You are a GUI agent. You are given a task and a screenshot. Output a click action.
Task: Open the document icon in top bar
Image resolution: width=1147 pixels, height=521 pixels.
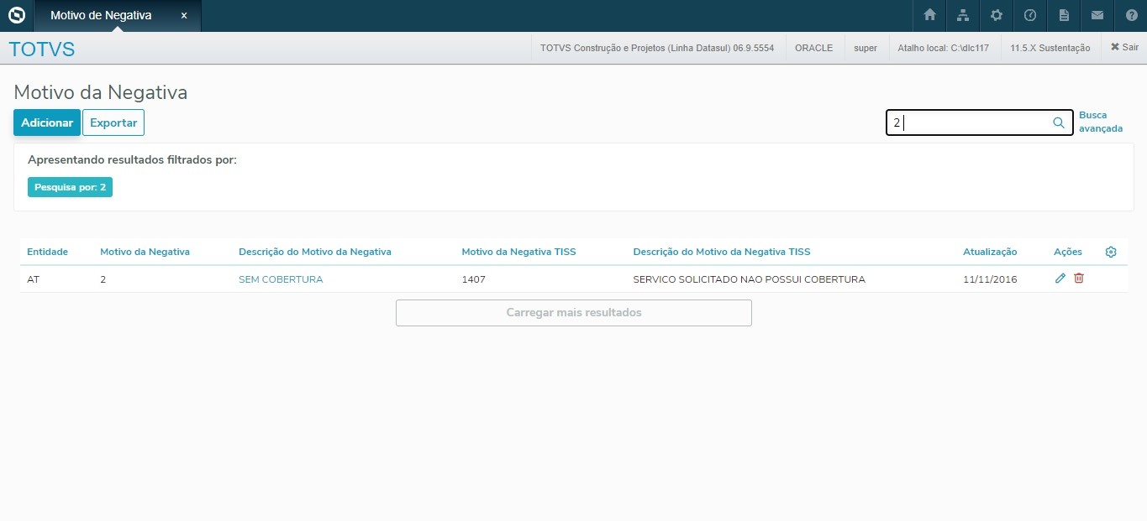1064,15
